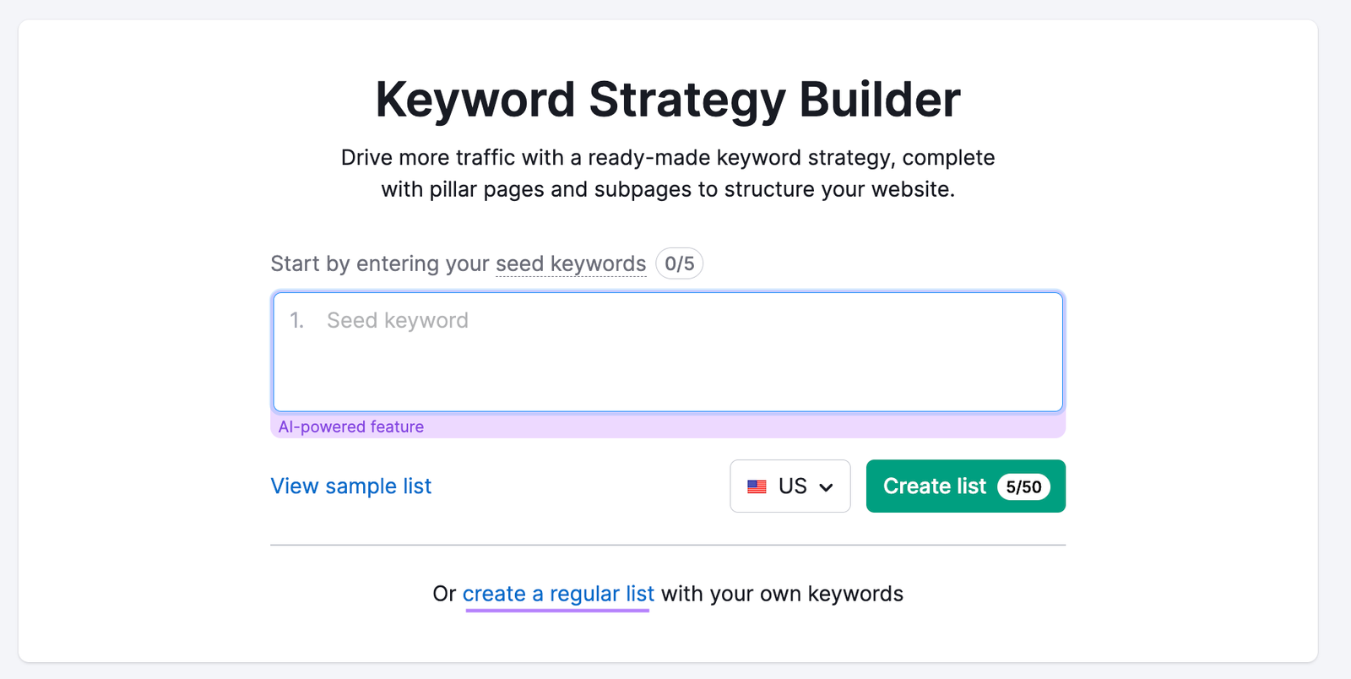Open the US country dropdown
The width and height of the screenshot is (1351, 679).
coord(789,486)
